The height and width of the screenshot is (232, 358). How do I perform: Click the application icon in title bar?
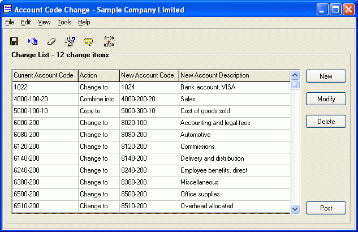click(7, 10)
